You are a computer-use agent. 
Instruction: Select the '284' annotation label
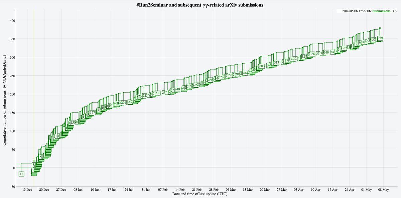click(x=245, y=73)
